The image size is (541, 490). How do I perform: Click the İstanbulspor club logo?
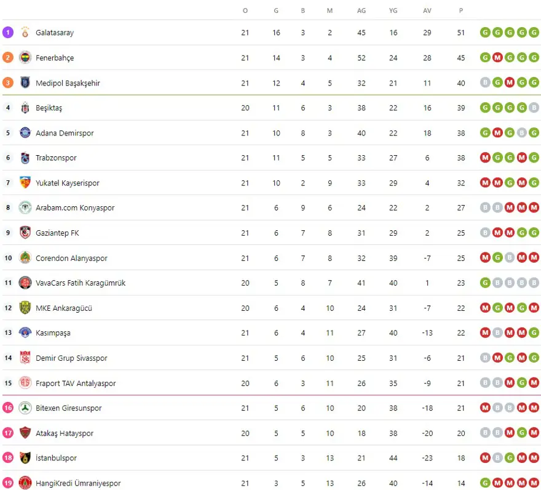[x=25, y=458]
